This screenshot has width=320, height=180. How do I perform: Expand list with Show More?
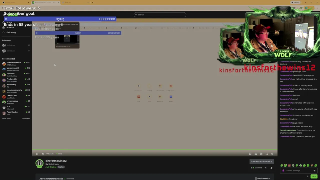pos(6,118)
